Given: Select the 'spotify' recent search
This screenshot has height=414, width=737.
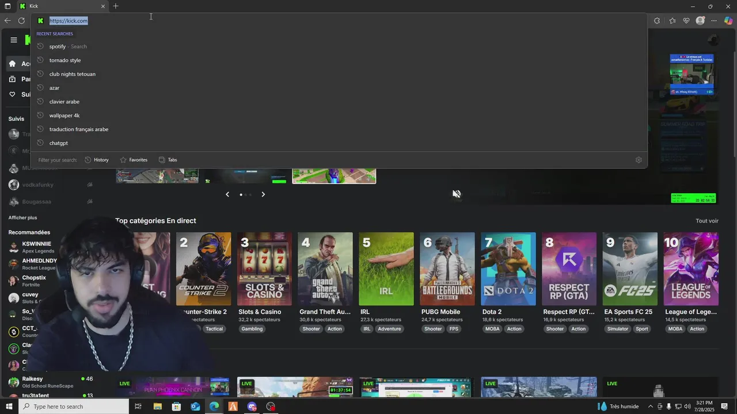Looking at the screenshot, I should tap(339, 47).
